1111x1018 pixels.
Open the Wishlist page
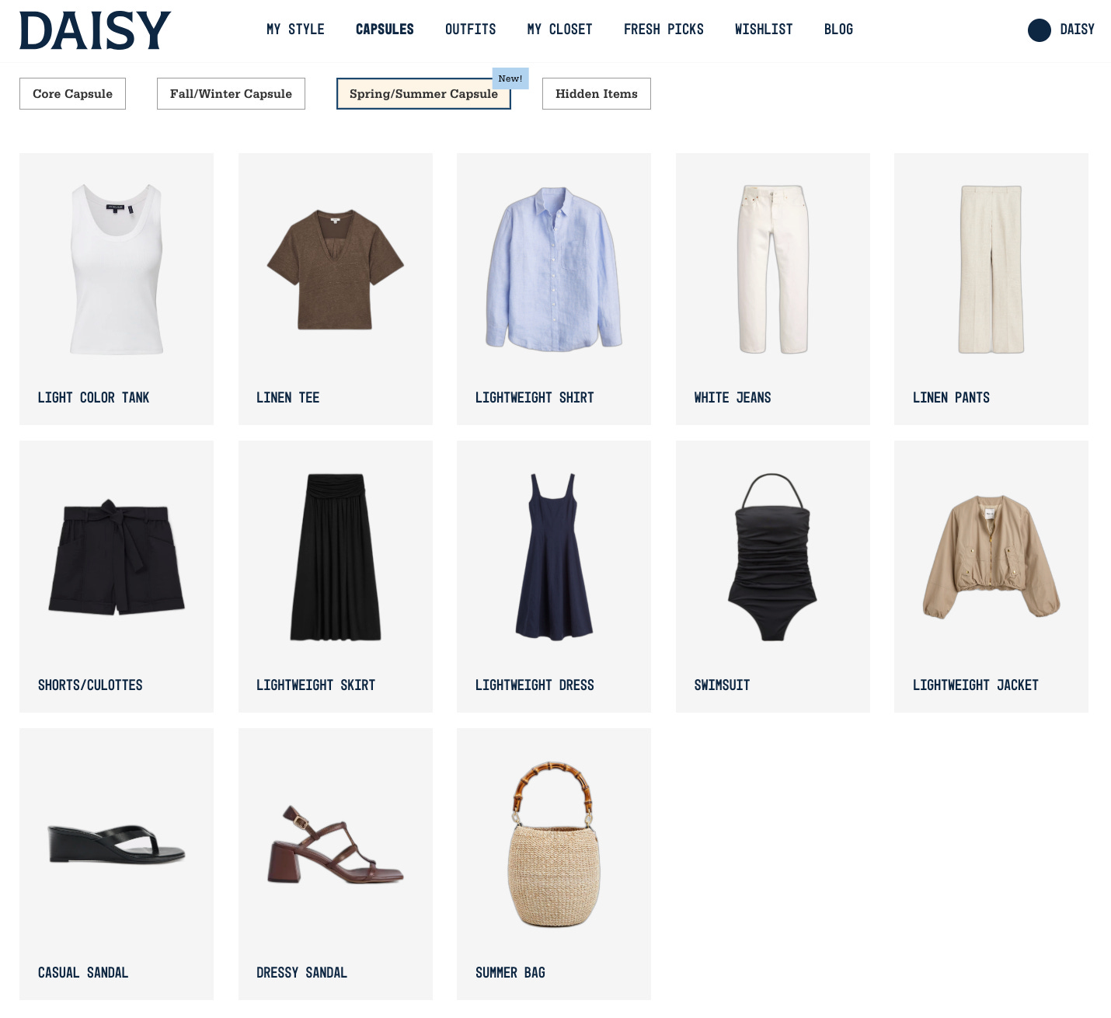click(x=764, y=30)
